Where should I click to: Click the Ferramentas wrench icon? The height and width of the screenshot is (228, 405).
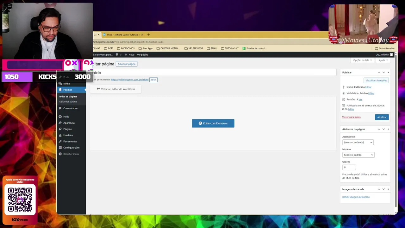[x=60, y=141]
